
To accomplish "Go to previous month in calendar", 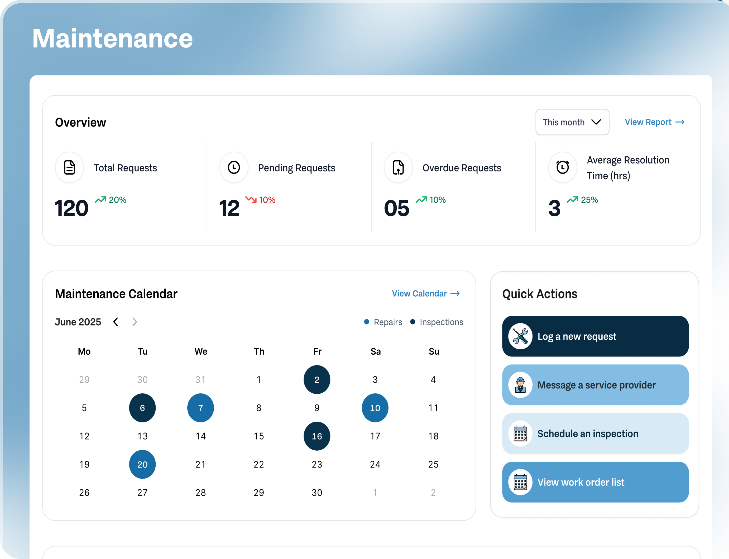I will pyautogui.click(x=116, y=322).
